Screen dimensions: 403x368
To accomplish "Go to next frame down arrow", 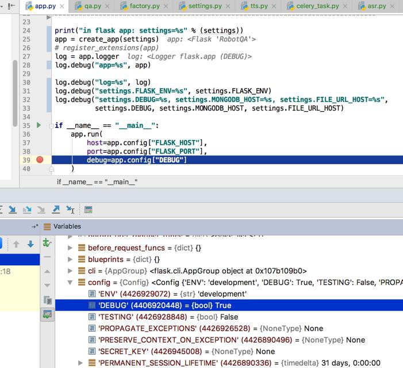I will (x=30, y=244).
